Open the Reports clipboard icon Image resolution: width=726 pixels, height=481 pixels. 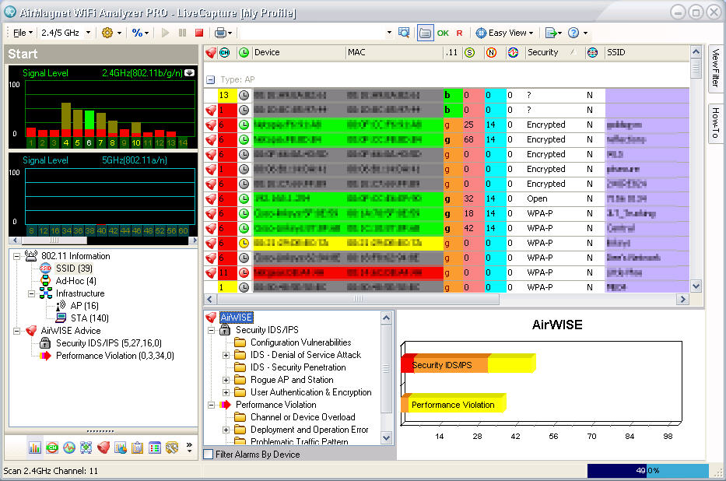(138, 448)
